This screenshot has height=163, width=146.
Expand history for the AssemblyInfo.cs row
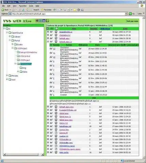click(x=48, y=32)
